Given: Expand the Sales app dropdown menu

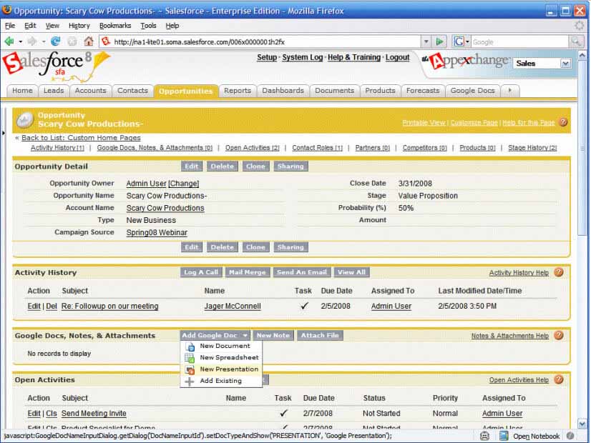Looking at the screenshot, I should click(x=565, y=64).
